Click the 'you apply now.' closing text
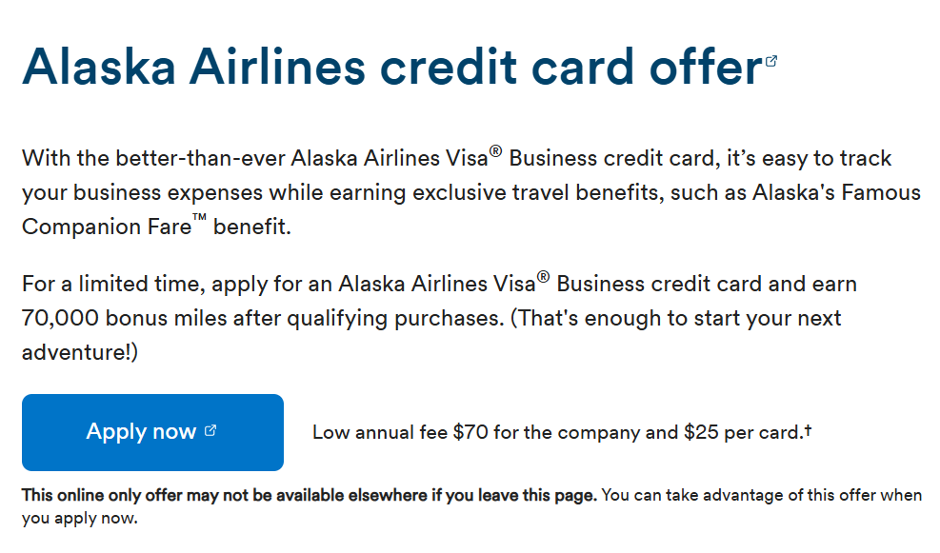 pos(80,518)
